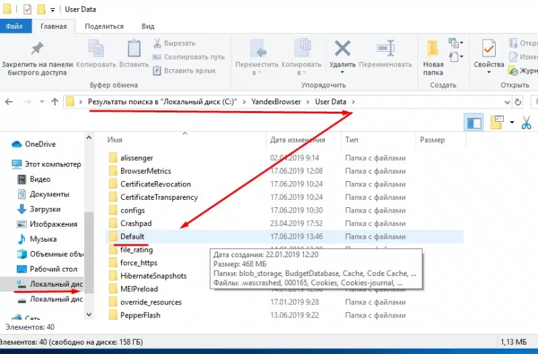Viewport: 538px width, 354px height.
Task: Open Видео in navigation pane
Action: pyautogui.click(x=34, y=179)
